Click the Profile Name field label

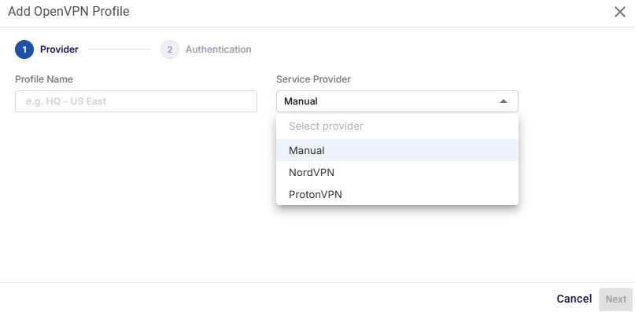pyautogui.click(x=44, y=79)
